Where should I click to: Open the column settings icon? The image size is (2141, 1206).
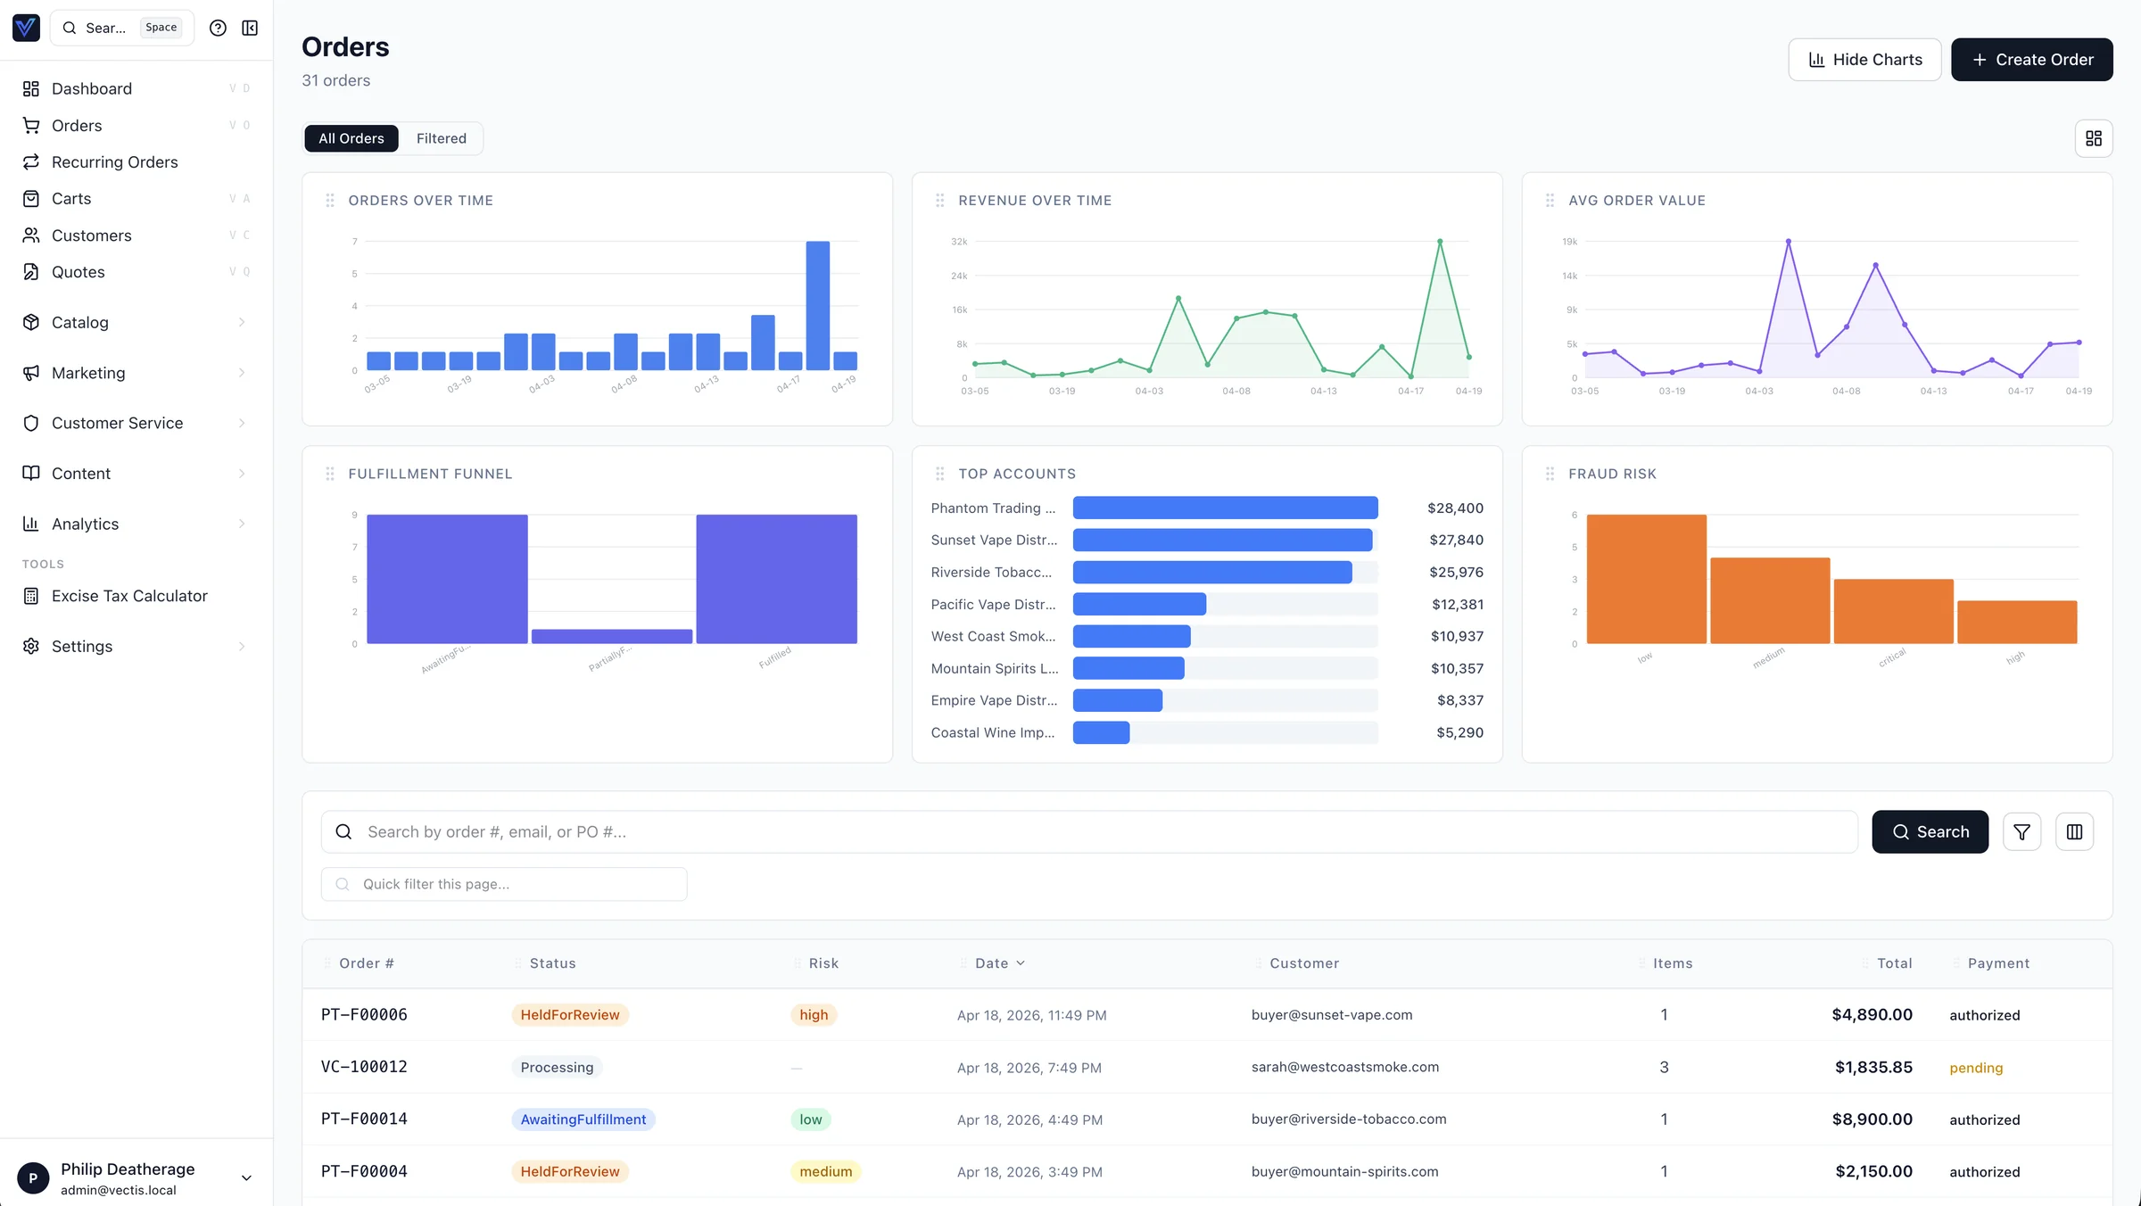(x=2074, y=831)
